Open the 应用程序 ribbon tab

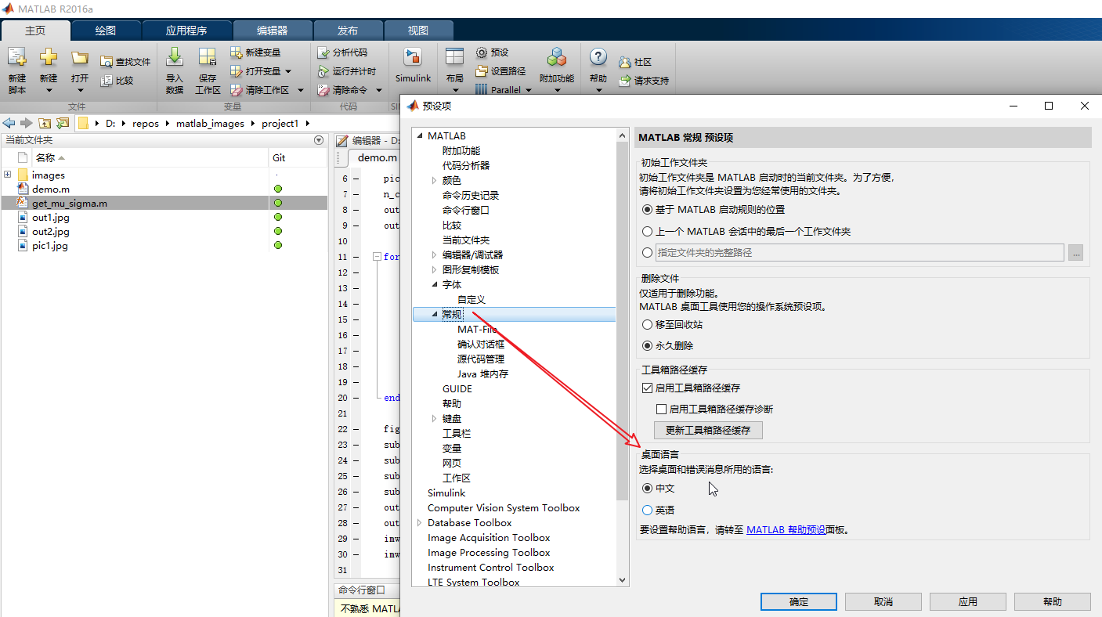(187, 30)
